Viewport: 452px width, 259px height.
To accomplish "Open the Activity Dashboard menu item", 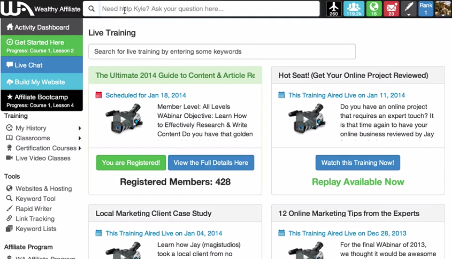I will click(x=42, y=27).
